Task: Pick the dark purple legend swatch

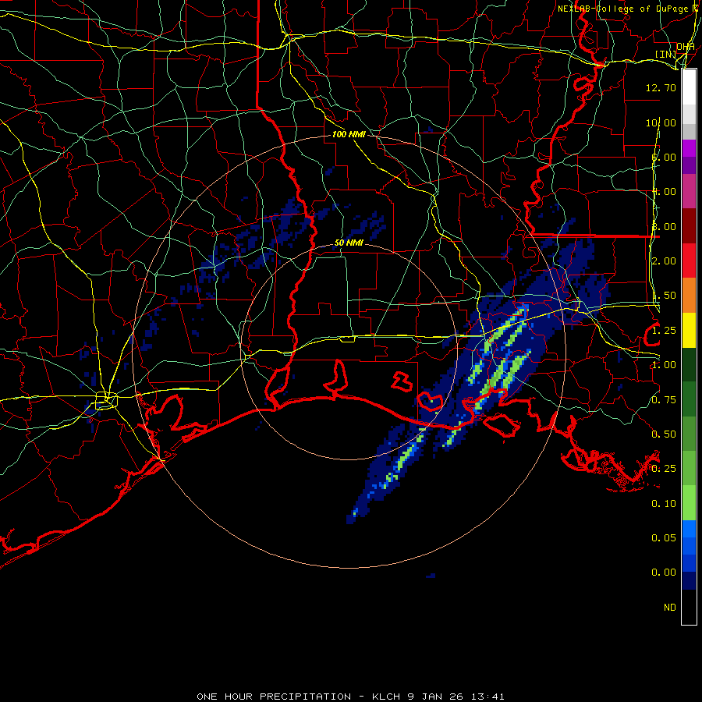Action: 689,165
